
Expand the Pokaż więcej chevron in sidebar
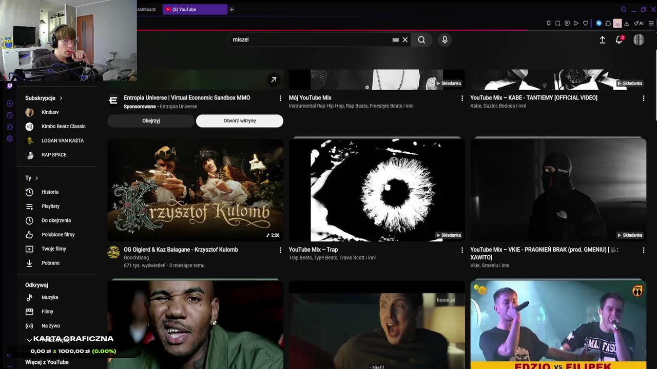(29, 340)
